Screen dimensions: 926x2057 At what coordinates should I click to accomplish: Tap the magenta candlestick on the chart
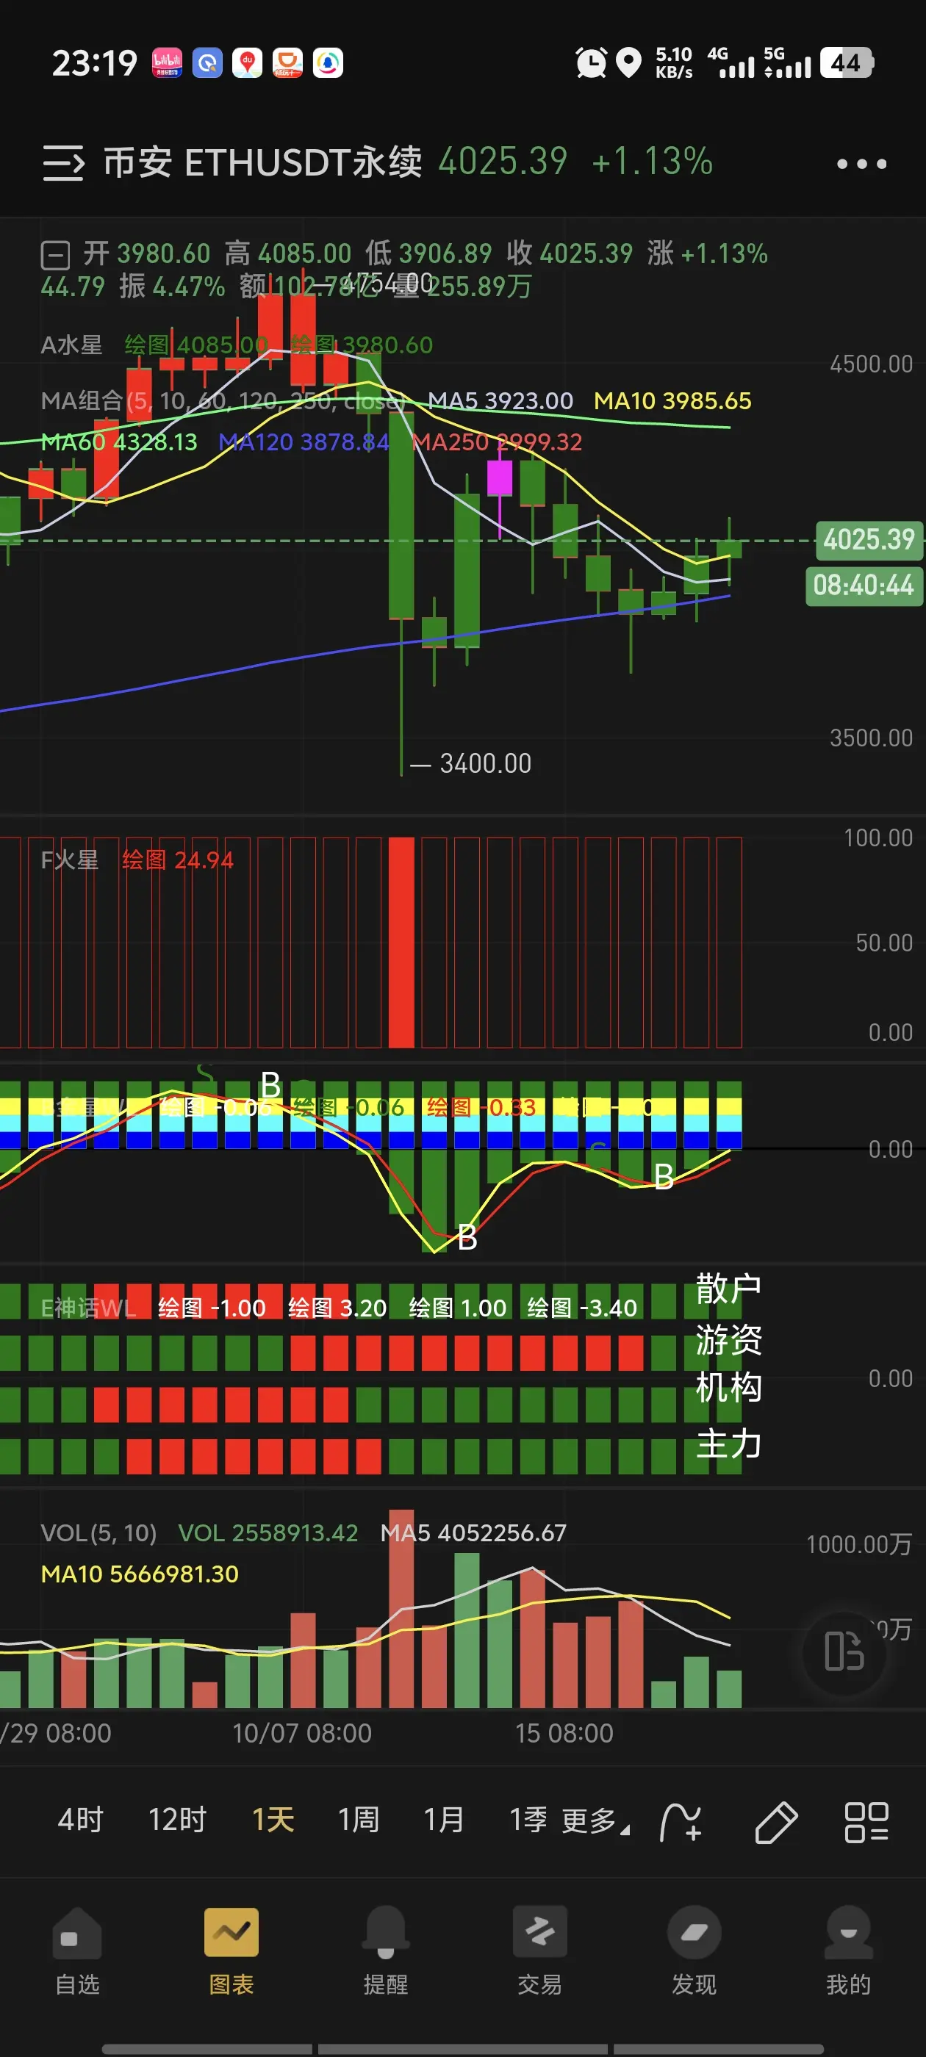click(x=500, y=478)
